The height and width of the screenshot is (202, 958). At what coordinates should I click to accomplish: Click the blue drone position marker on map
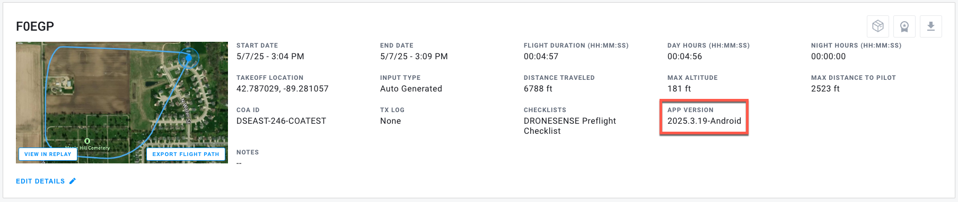pyautogui.click(x=188, y=57)
